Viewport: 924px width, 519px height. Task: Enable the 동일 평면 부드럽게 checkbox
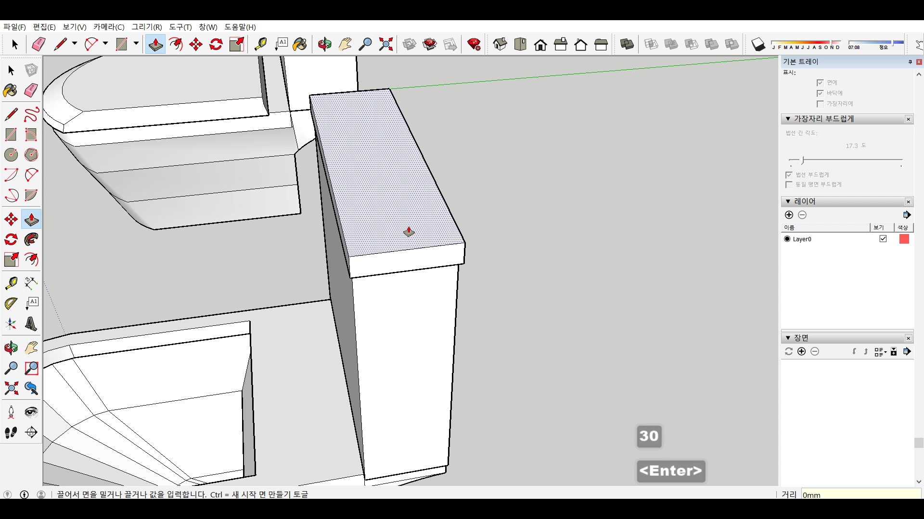pyautogui.click(x=789, y=185)
